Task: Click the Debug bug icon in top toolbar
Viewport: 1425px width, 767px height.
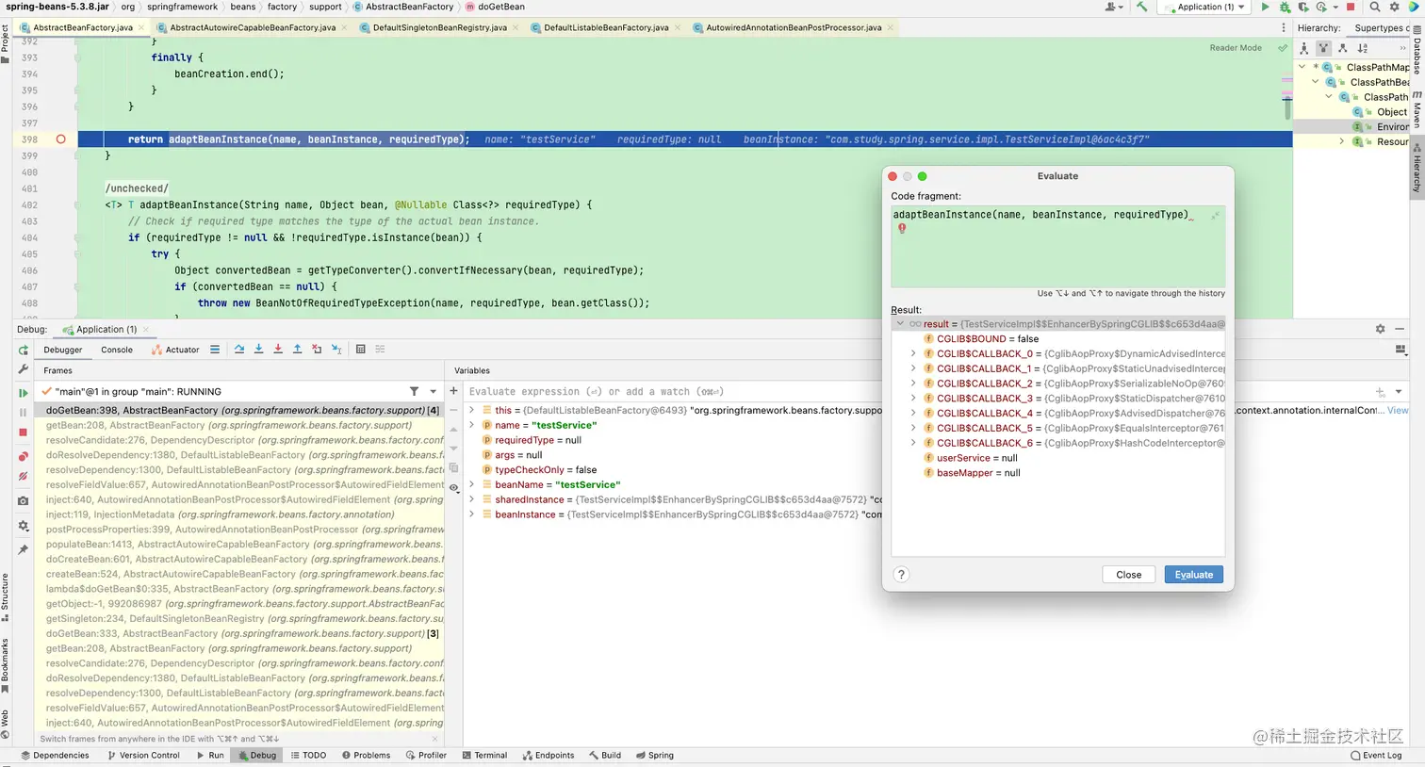Action: pos(1284,7)
